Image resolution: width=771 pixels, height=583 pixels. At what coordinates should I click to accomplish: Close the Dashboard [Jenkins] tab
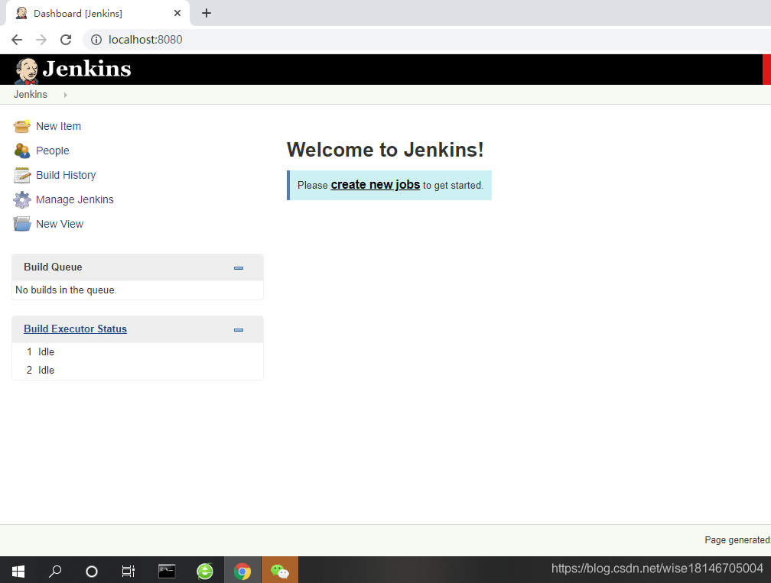click(177, 13)
